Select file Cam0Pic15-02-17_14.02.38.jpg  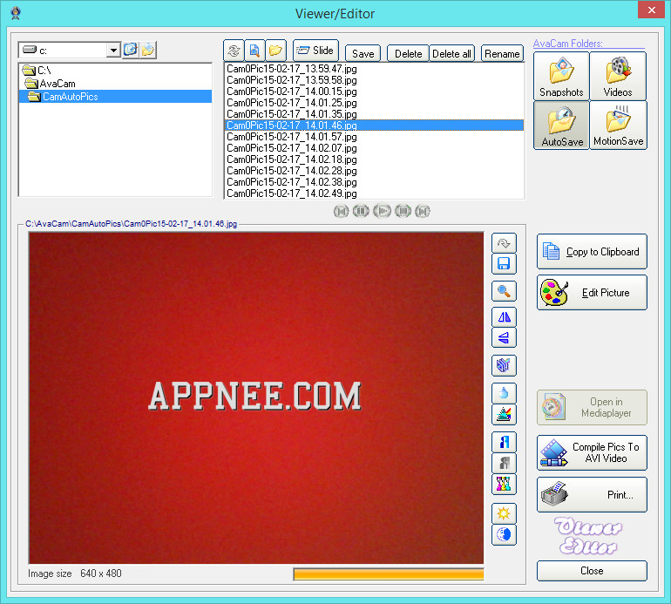coord(374,182)
